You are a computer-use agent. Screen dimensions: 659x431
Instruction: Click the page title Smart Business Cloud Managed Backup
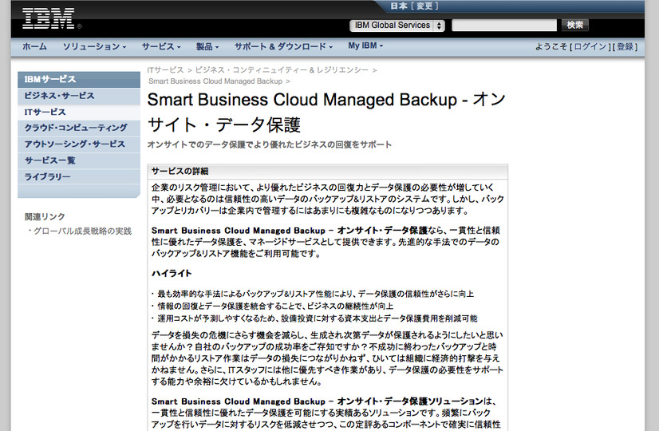(x=326, y=112)
